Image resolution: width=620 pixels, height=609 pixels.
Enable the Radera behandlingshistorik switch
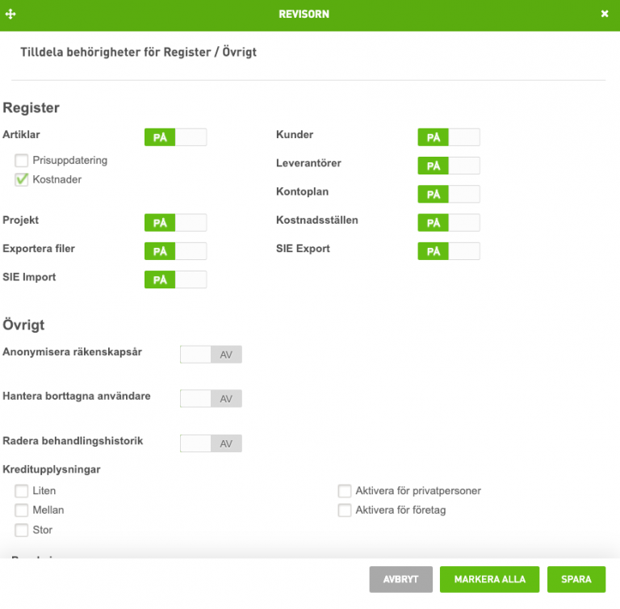coord(211,443)
